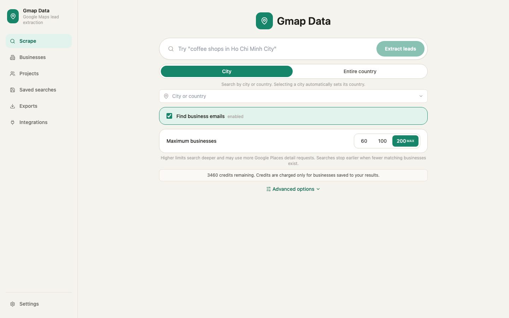
Task: Click the Advanced options link text
Action: (293, 189)
